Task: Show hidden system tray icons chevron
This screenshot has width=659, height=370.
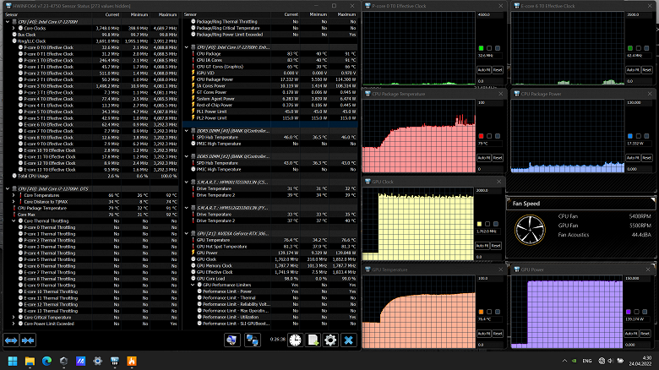Action: point(564,361)
